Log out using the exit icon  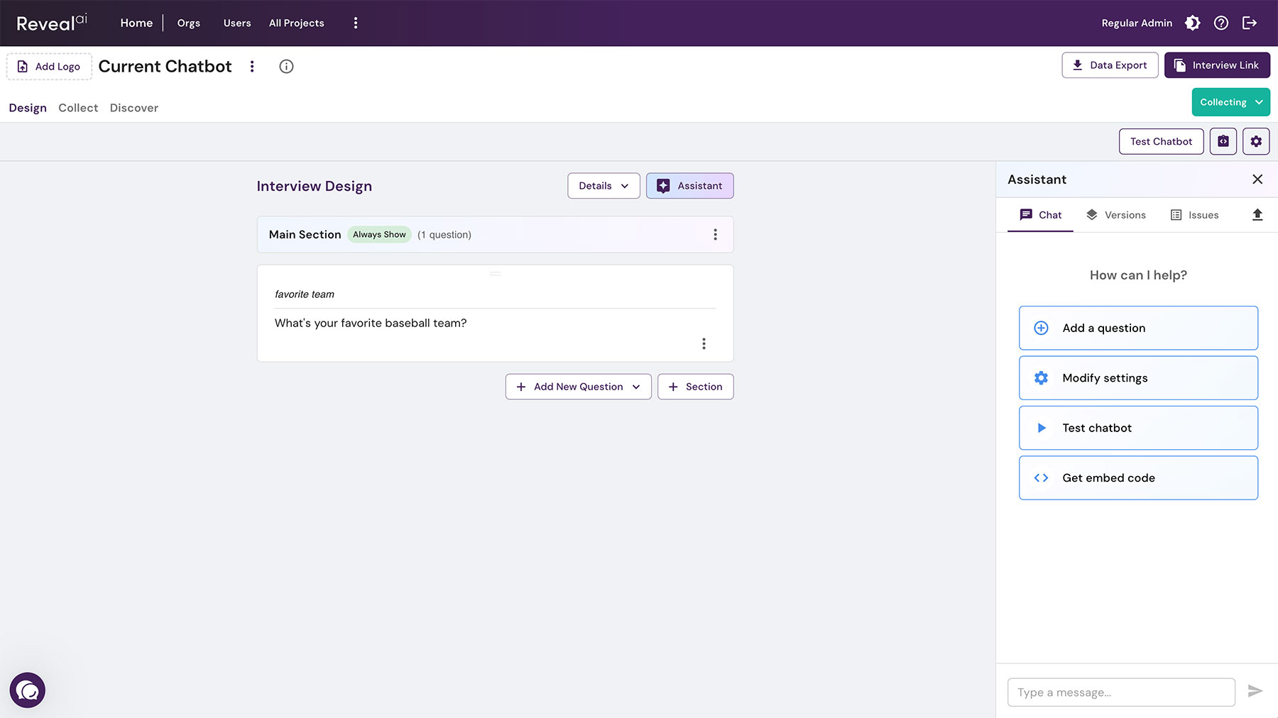pyautogui.click(x=1250, y=23)
